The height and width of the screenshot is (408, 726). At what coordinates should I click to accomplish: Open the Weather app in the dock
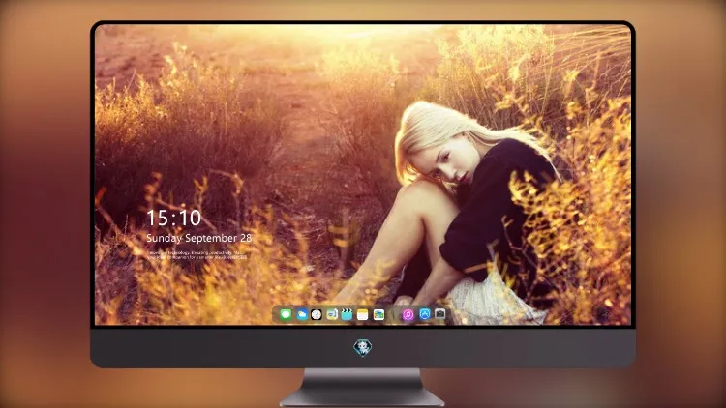(302, 314)
